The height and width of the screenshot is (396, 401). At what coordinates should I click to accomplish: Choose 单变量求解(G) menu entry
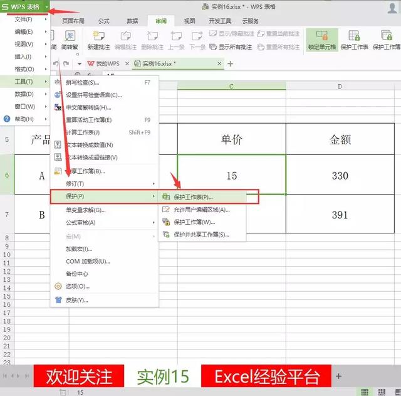(105, 210)
